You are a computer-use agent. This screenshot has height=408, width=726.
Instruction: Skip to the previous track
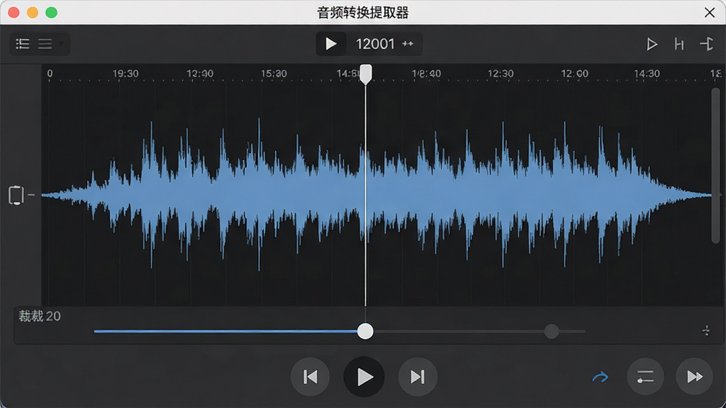click(311, 377)
